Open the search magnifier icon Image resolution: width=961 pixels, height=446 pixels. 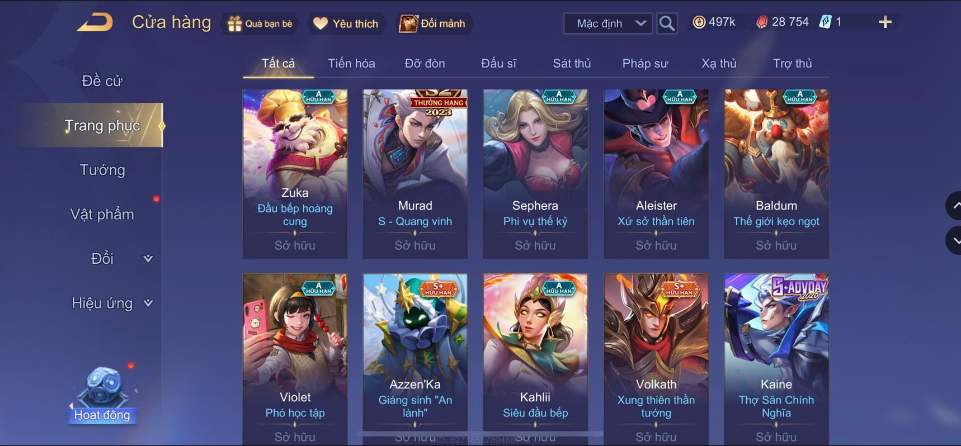[x=666, y=23]
